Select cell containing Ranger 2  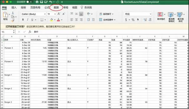click(12, 89)
